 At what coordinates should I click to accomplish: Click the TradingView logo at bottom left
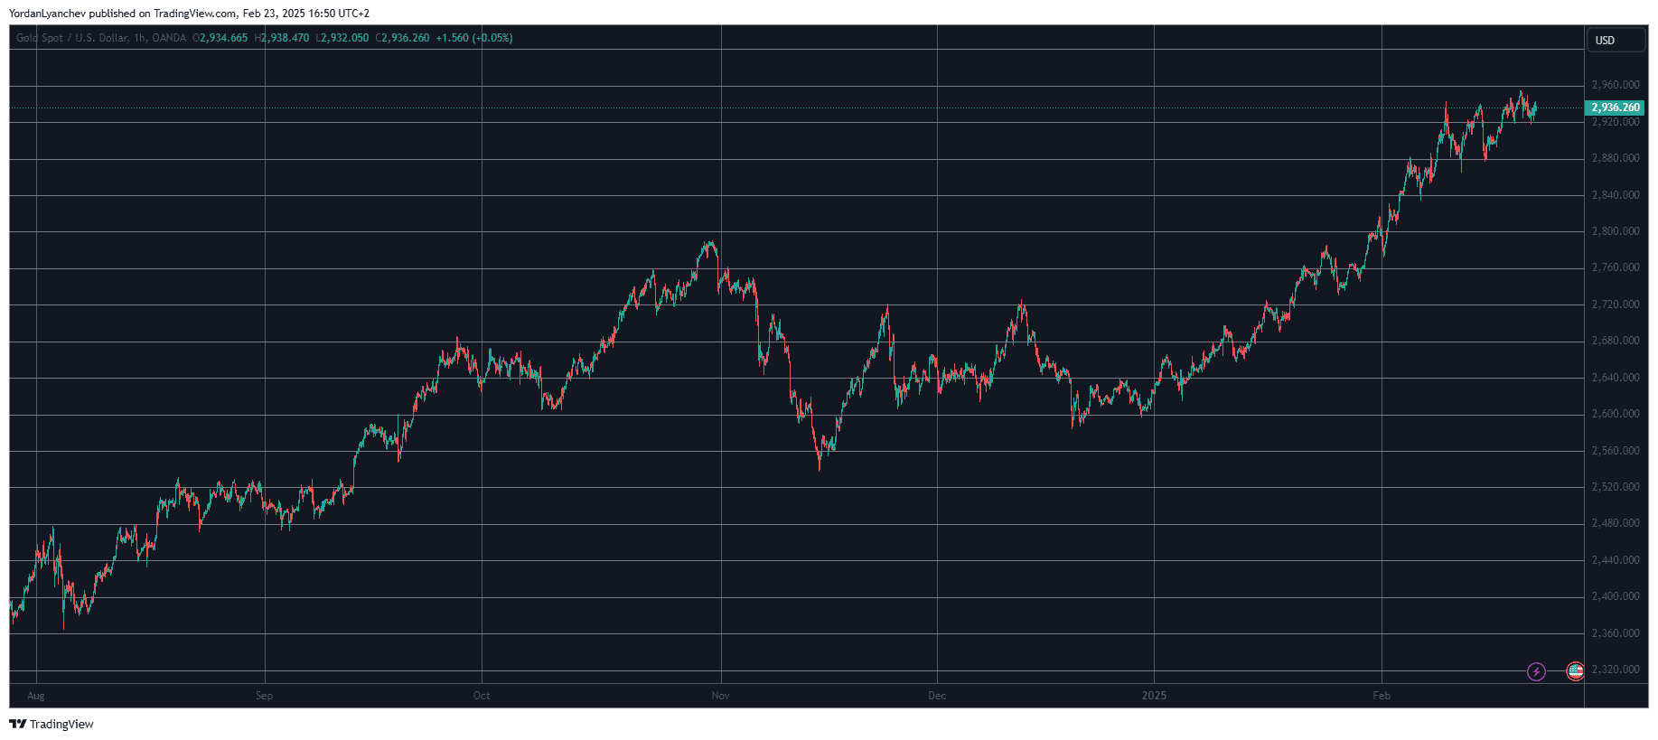pyautogui.click(x=52, y=724)
